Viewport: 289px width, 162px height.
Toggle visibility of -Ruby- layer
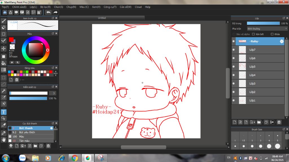click(233, 41)
